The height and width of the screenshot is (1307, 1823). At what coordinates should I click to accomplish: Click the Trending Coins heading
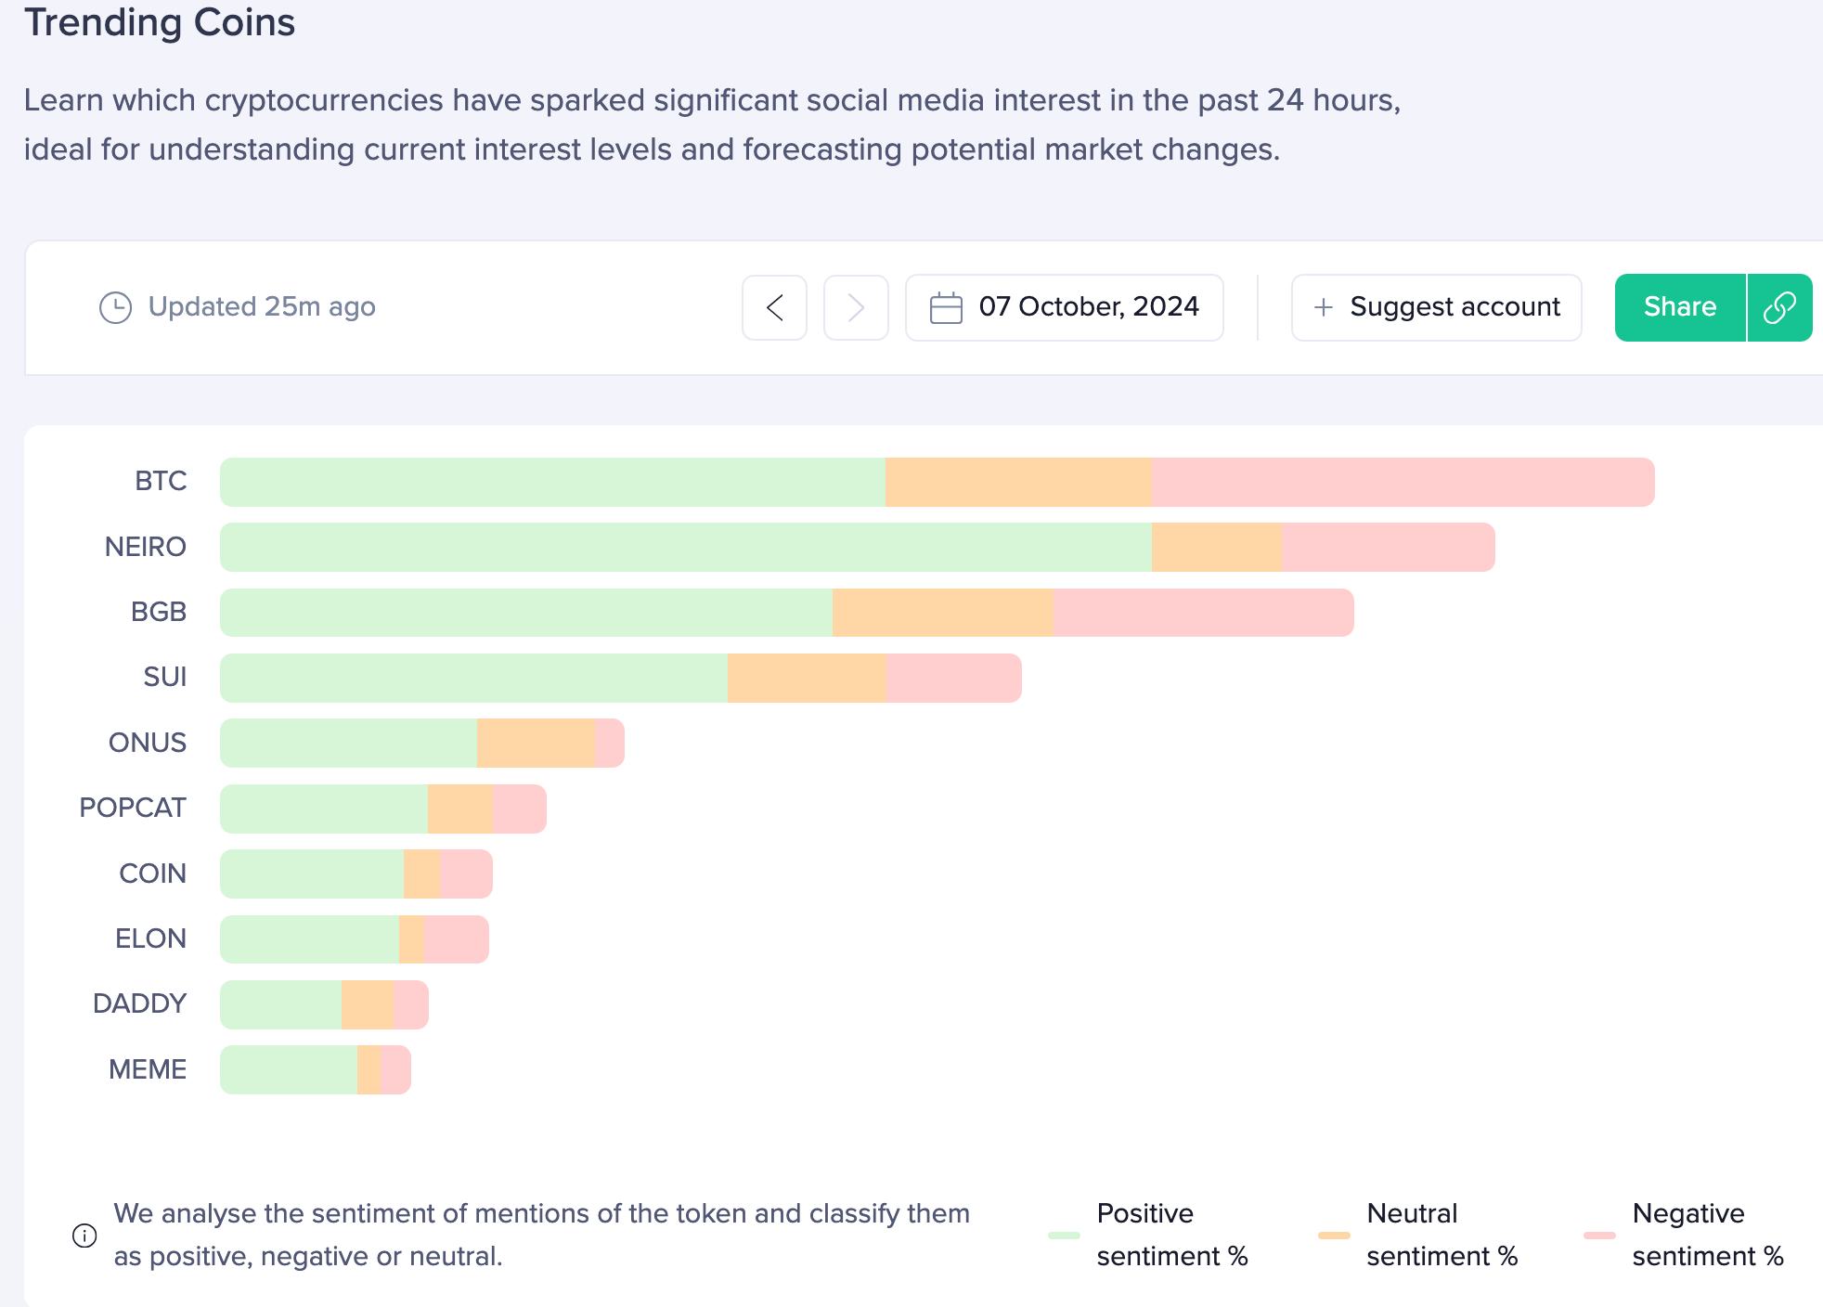[x=160, y=22]
